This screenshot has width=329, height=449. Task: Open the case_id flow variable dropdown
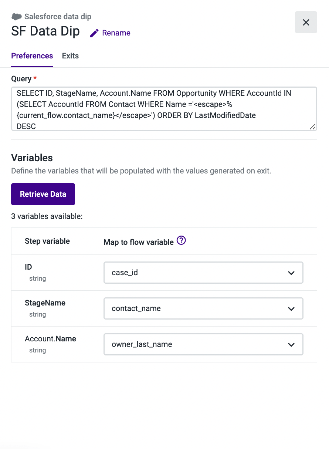[203, 273]
